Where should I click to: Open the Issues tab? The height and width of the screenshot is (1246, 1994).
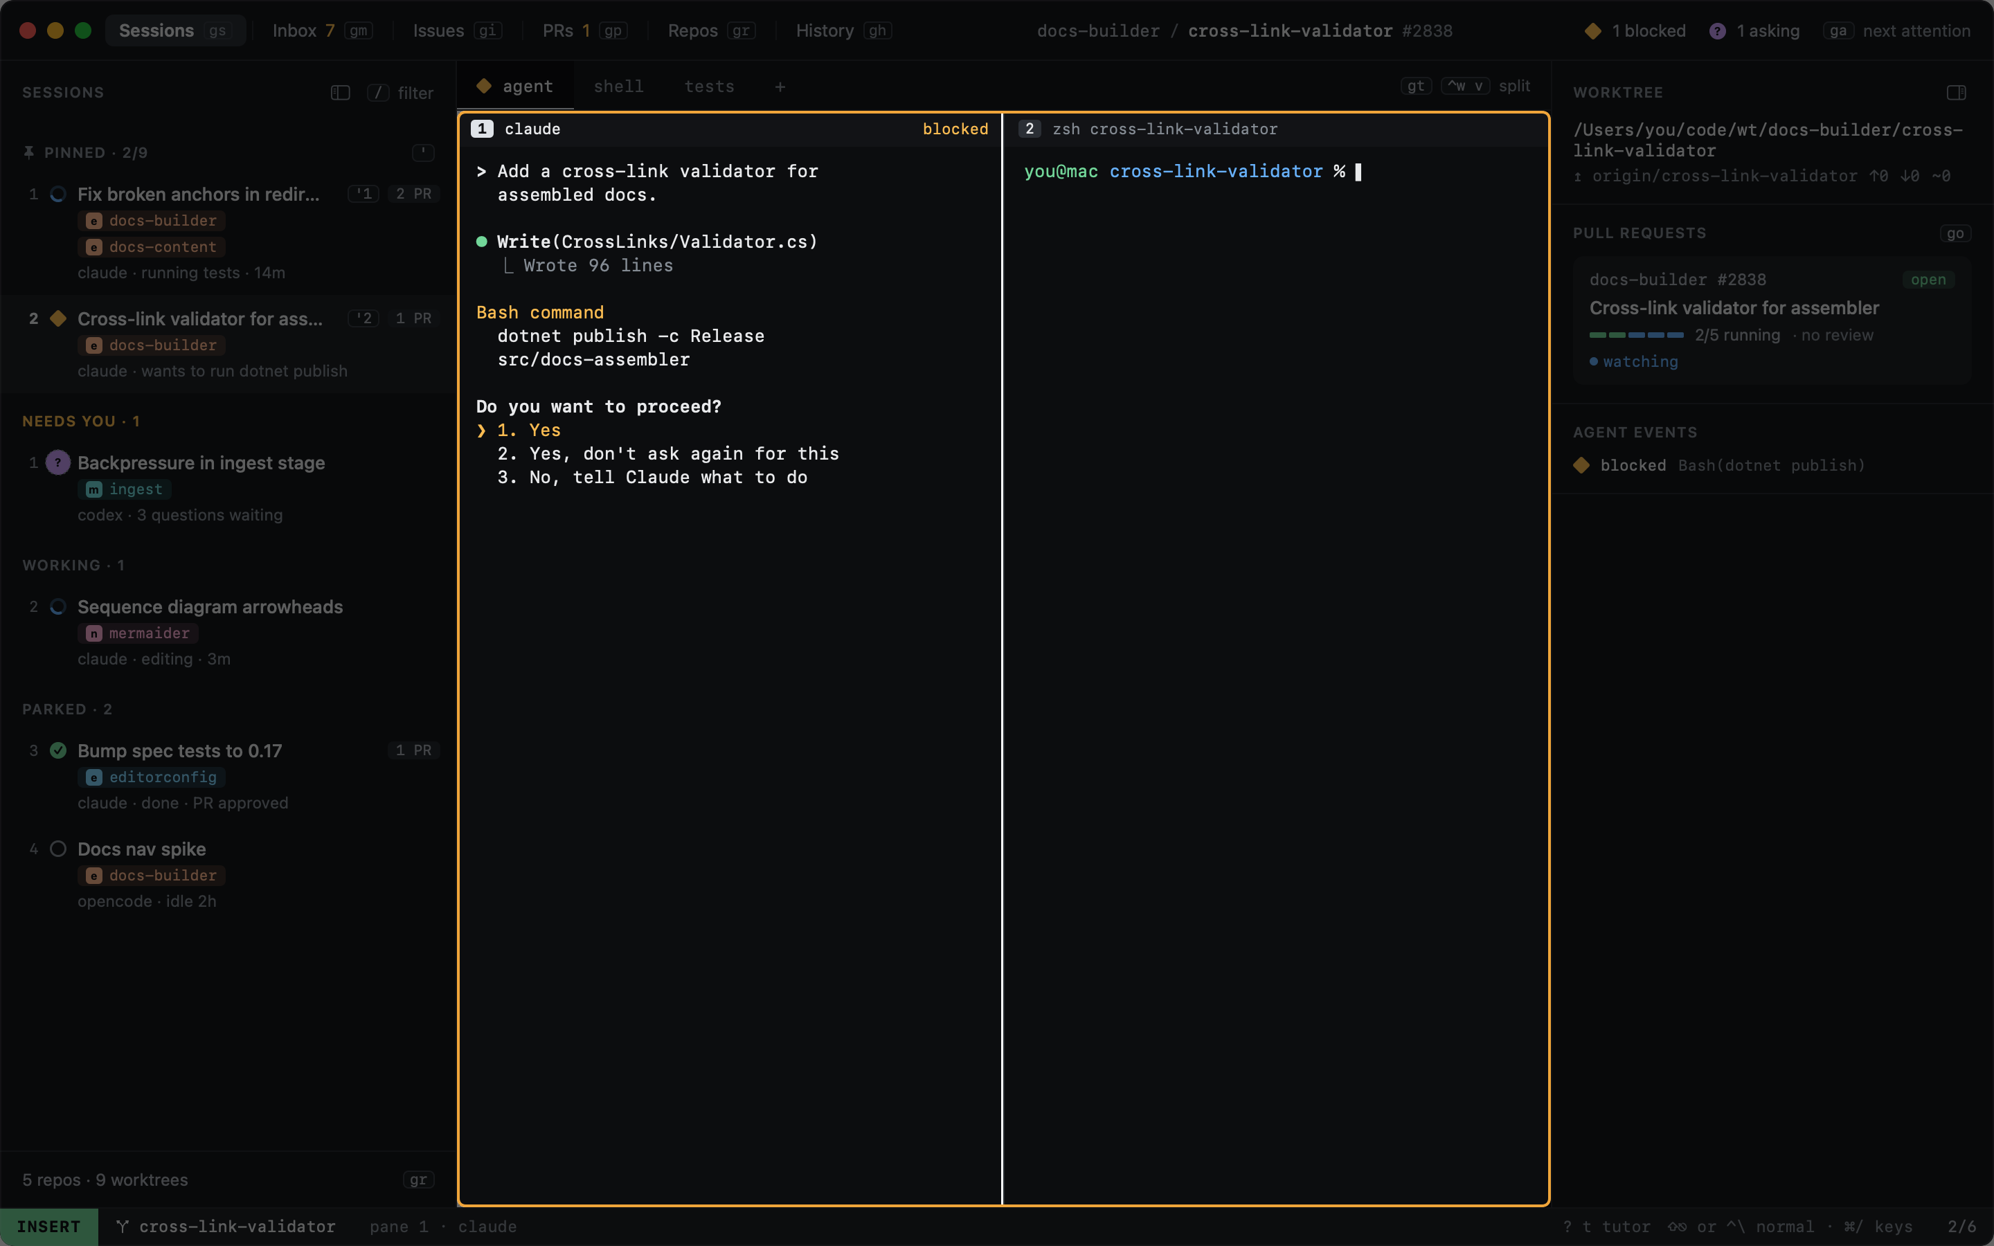pos(456,30)
